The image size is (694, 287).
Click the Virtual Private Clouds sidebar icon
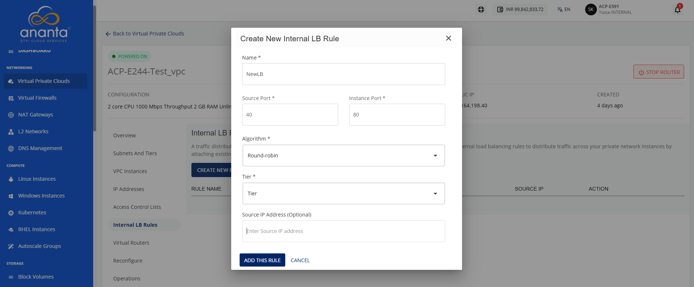(x=11, y=81)
